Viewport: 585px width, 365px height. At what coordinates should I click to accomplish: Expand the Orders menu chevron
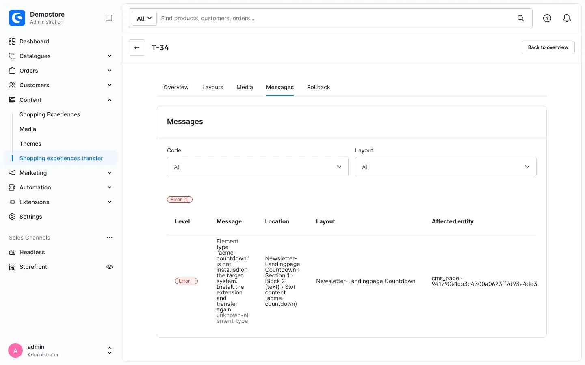110,71
